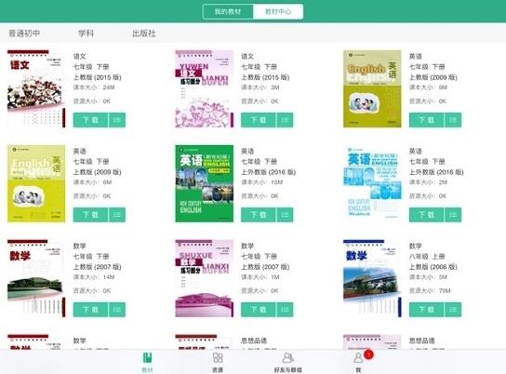Select text '八年级 上册'

pos(427,256)
